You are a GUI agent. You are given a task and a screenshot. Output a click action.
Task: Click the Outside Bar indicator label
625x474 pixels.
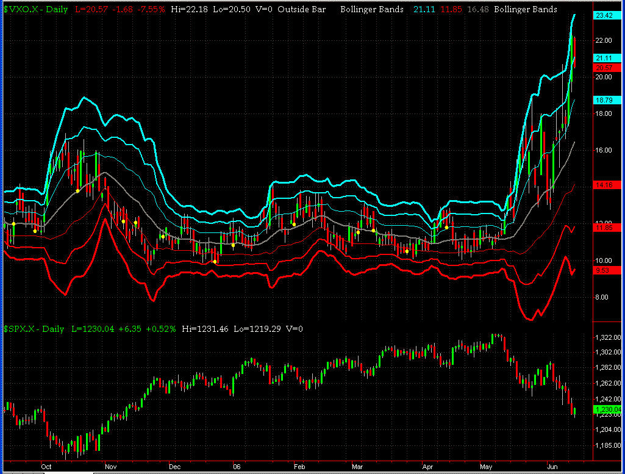click(x=301, y=9)
